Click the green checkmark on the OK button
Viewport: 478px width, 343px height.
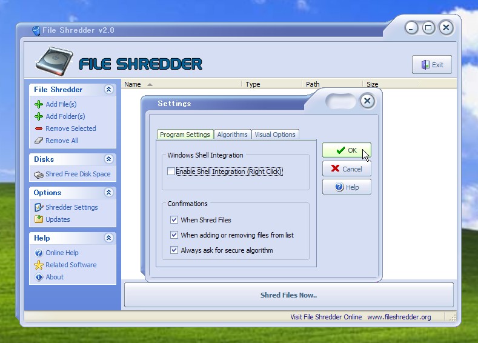coord(340,150)
